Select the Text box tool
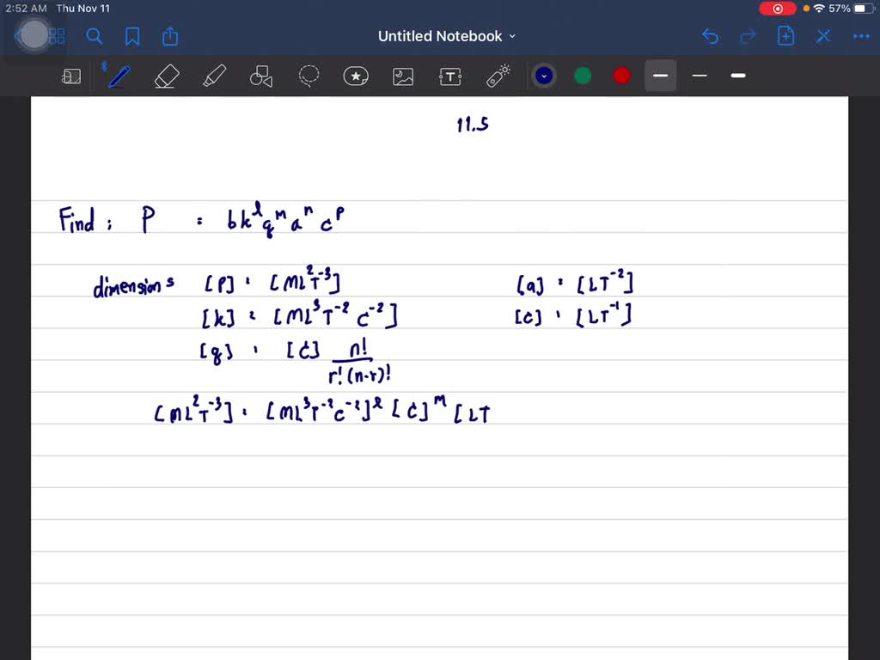This screenshot has width=880, height=660. coord(450,76)
